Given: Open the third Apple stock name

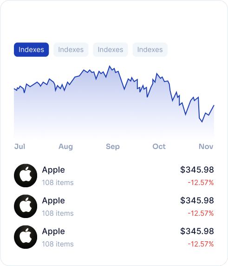Looking at the screenshot, I should click(53, 232).
